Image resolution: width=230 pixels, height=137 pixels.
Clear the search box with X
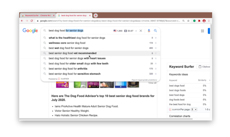[141, 31]
